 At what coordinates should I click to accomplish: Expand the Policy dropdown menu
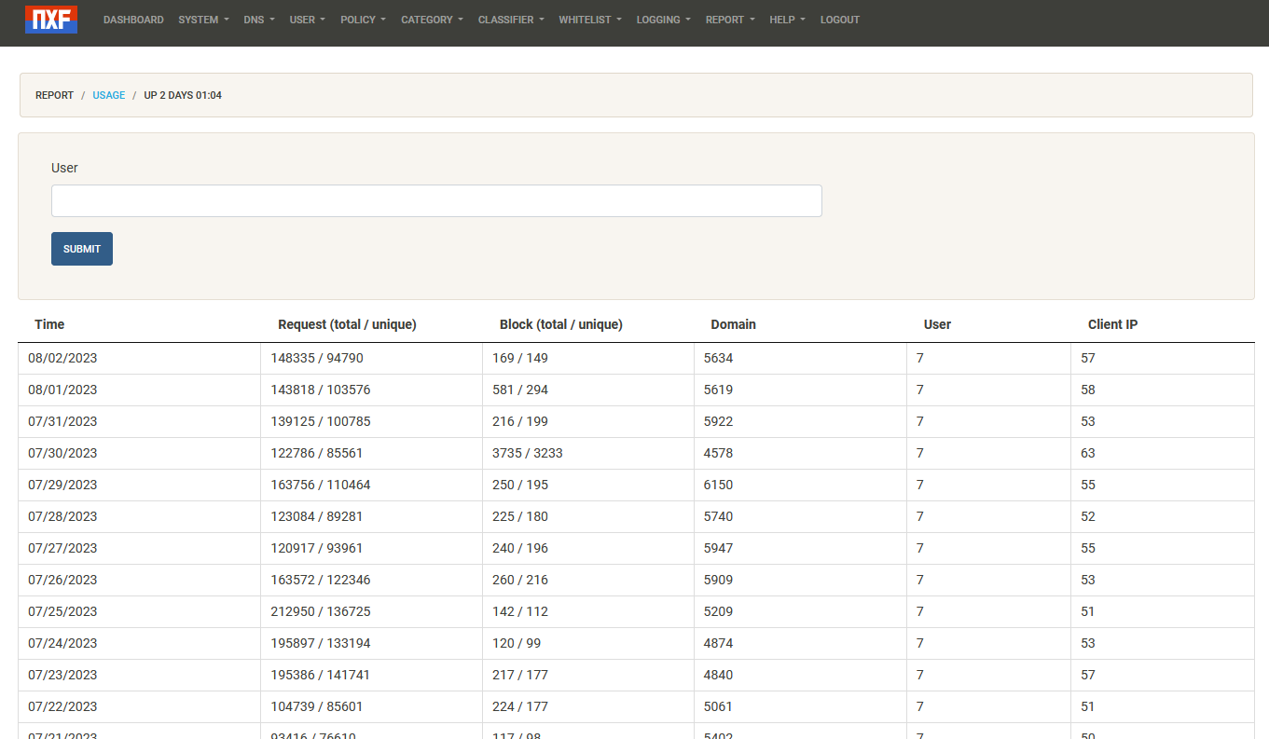coord(363,20)
